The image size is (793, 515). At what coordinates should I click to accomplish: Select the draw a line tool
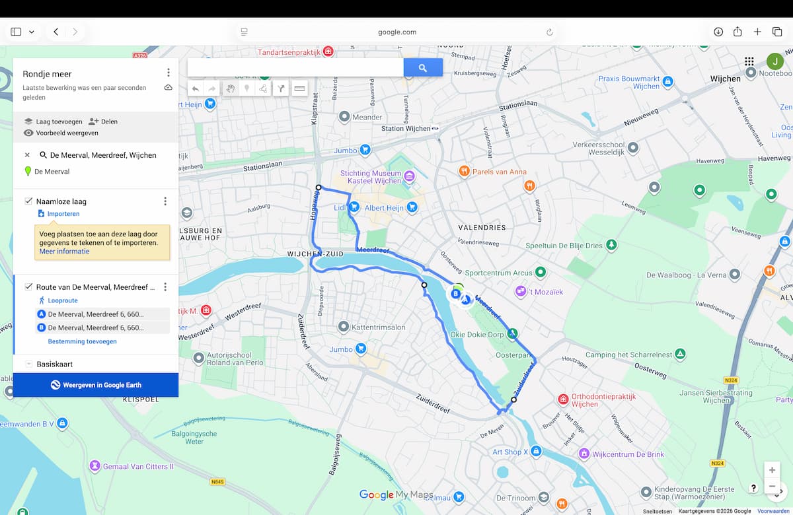[x=263, y=88]
